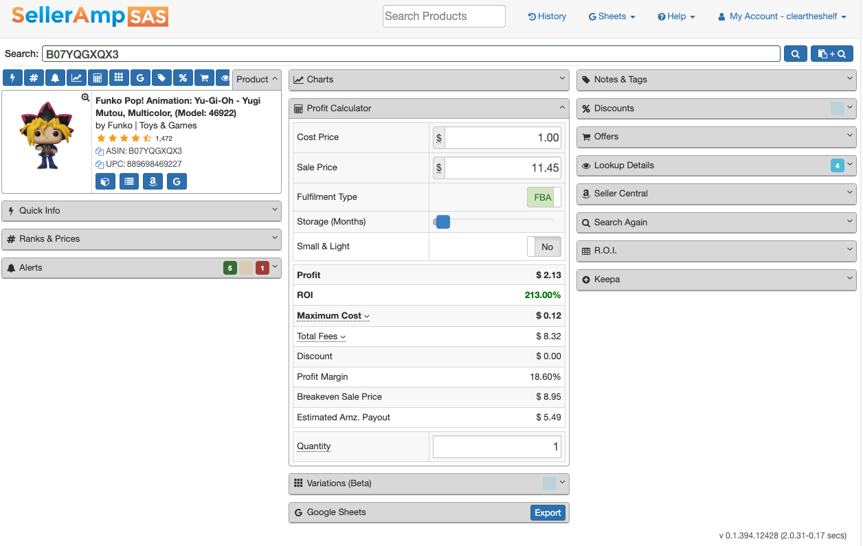The image size is (863, 546).
Task: Click the Search Products input field
Action: (x=444, y=16)
